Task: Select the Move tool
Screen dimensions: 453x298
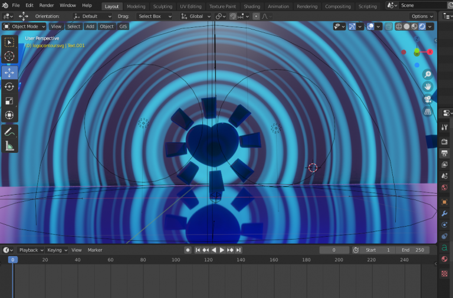Action: 9,73
